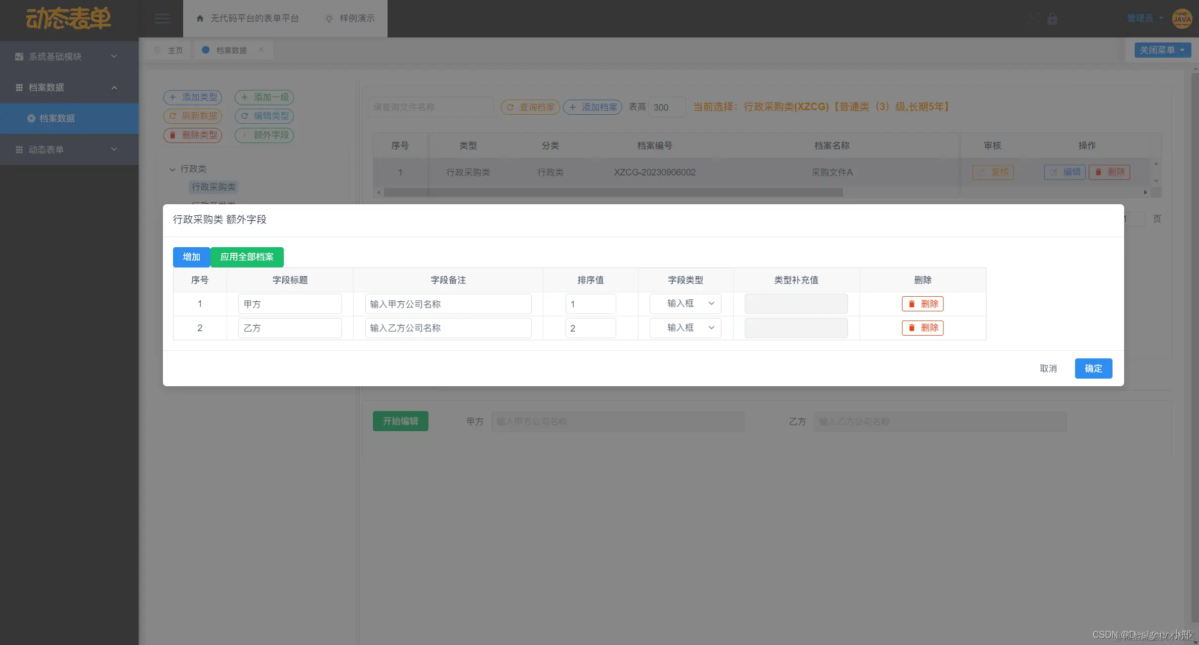Collapse the 行政类 tree node
1199x645 pixels.
(173, 169)
